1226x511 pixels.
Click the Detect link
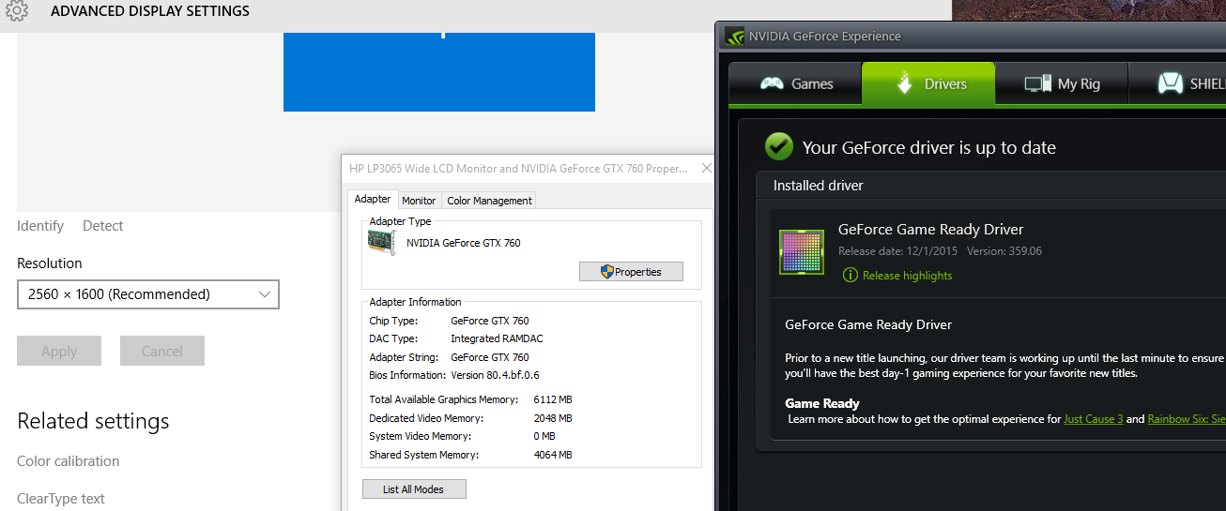103,225
